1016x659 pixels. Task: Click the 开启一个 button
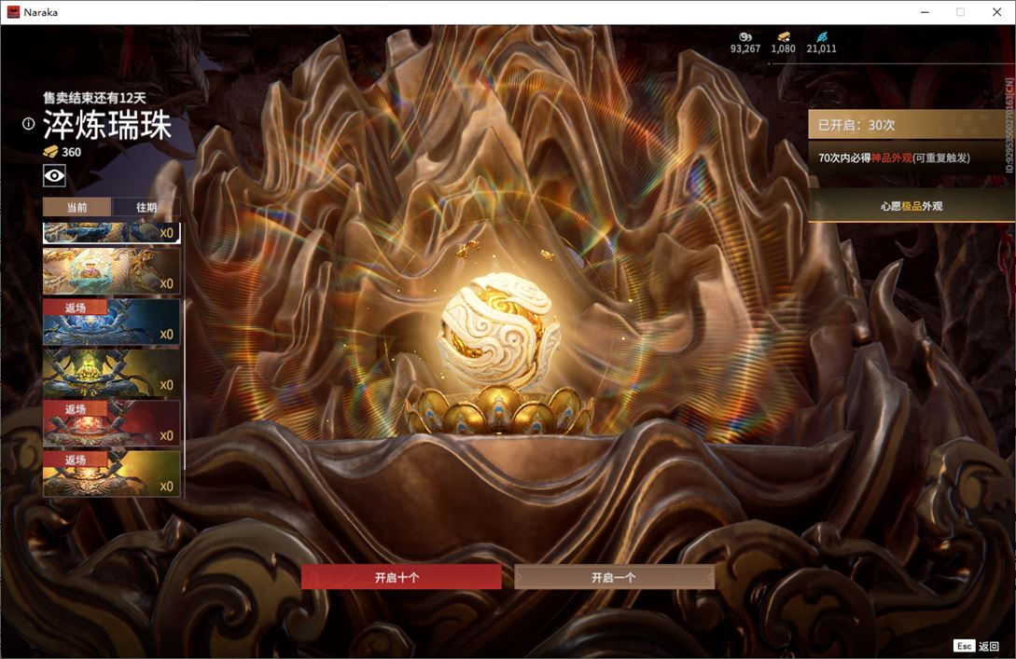tap(614, 577)
